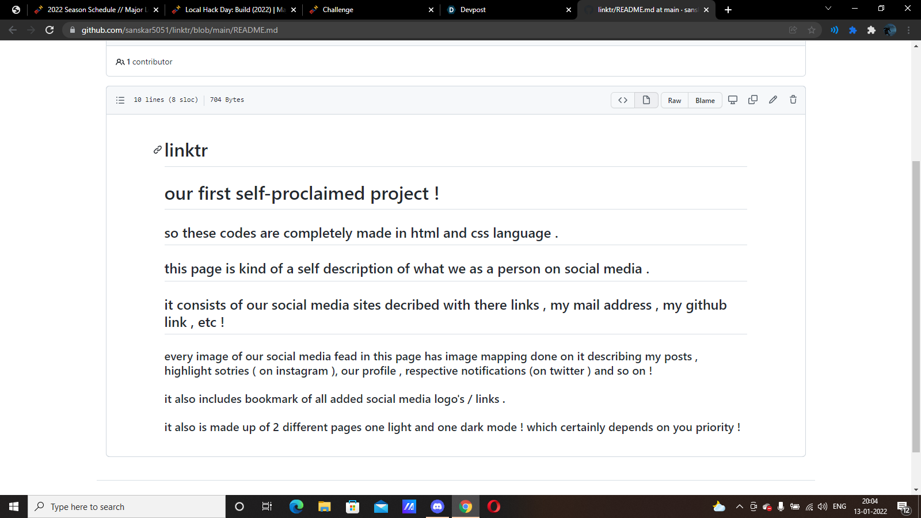921x518 pixels.
Task: Open Task View on taskbar
Action: pos(267,506)
